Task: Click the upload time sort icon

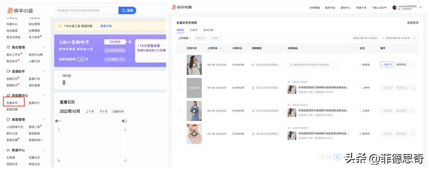Action: click(x=221, y=48)
